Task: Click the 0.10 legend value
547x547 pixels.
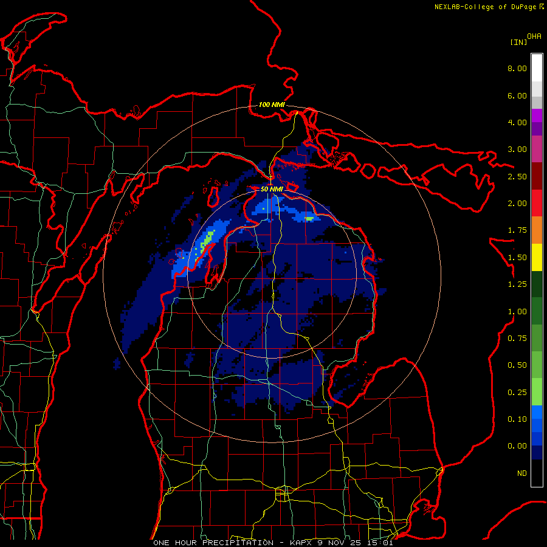Action: click(x=517, y=419)
